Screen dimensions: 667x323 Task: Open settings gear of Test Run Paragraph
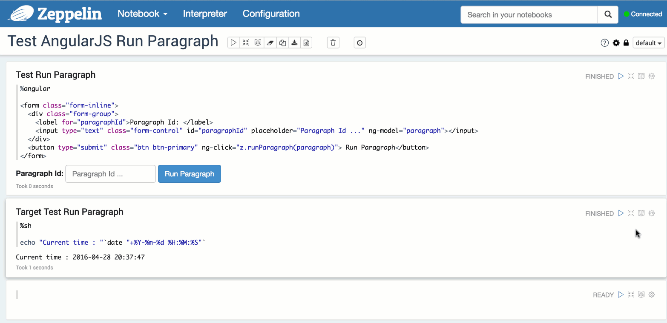651,76
